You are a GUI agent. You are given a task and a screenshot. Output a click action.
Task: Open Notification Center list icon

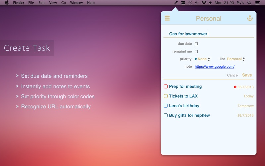pos(258,3)
